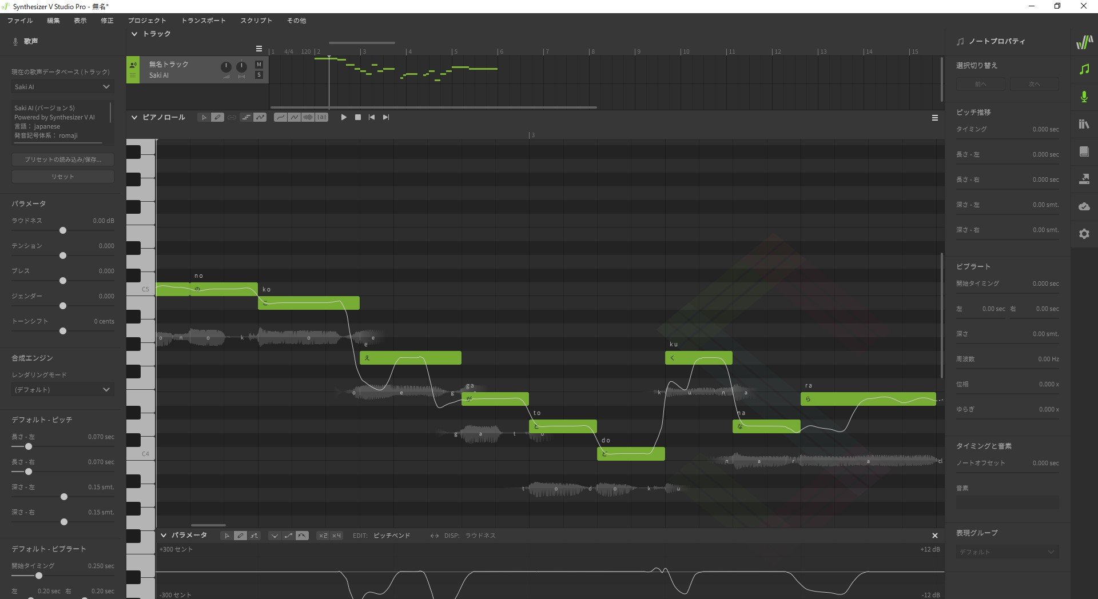
Task: Click the 音素 input field
Action: click(x=1007, y=502)
